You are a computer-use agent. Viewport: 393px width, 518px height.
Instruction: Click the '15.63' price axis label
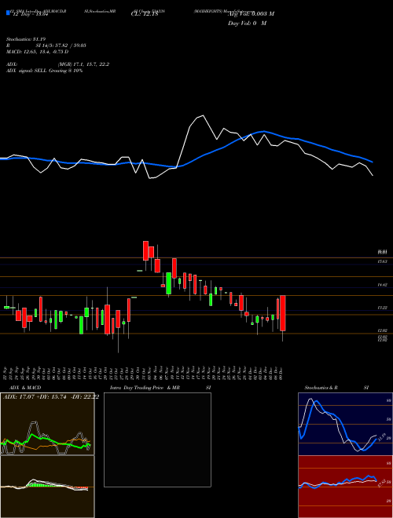[x=383, y=261]
